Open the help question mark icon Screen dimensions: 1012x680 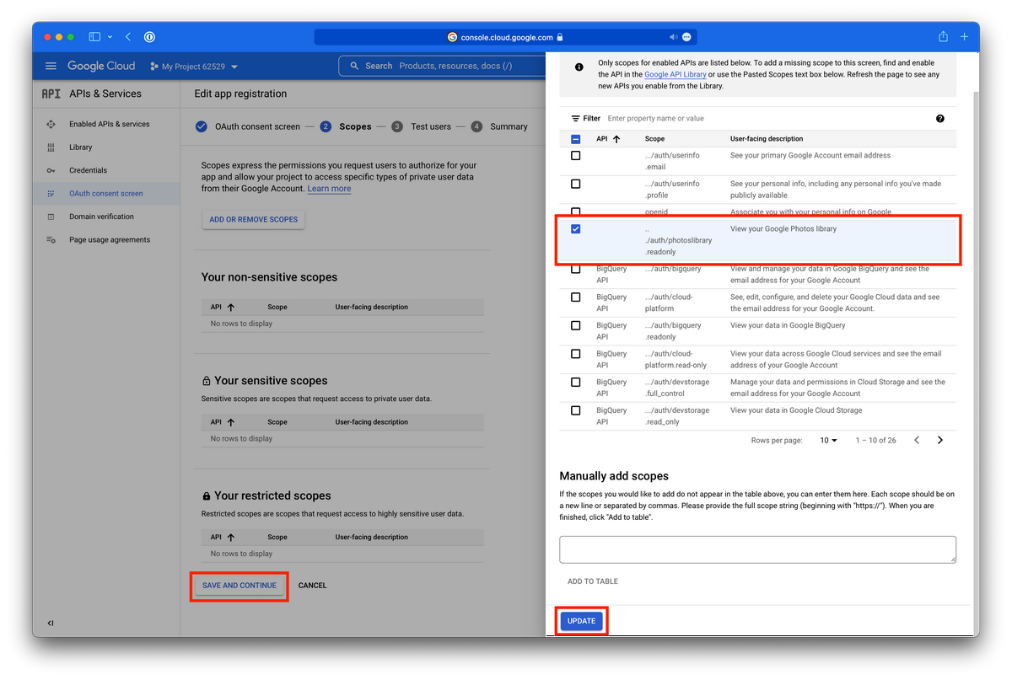[940, 119]
